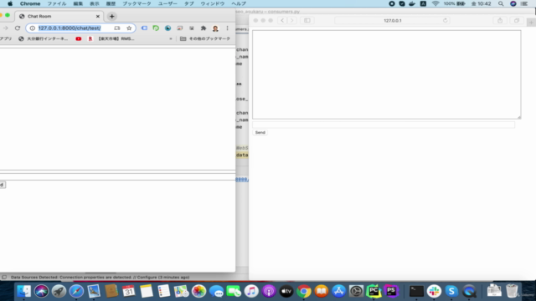Click the chat log textarea in Safari
This screenshot has width=536, height=301.
tap(387, 74)
